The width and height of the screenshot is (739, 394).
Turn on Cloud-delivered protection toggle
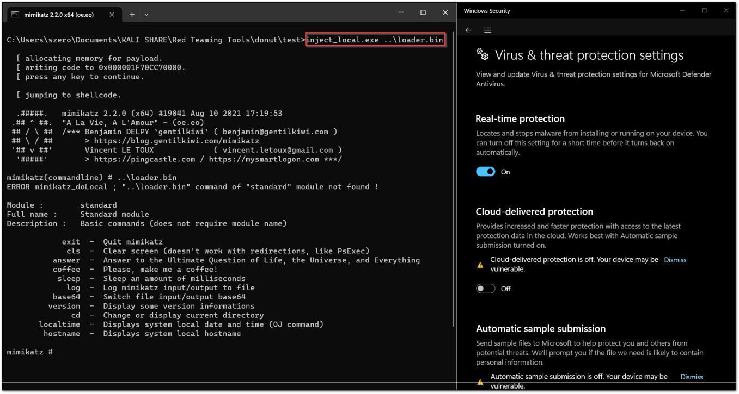tap(486, 289)
